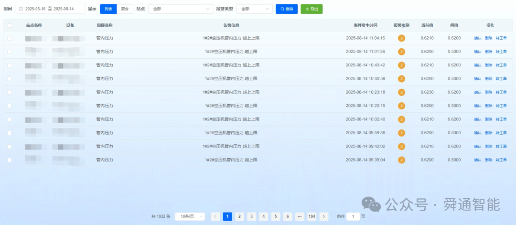This screenshot has height=225, width=516.
Task: Check the row with time 09:59:38
Action: [x=9, y=133]
